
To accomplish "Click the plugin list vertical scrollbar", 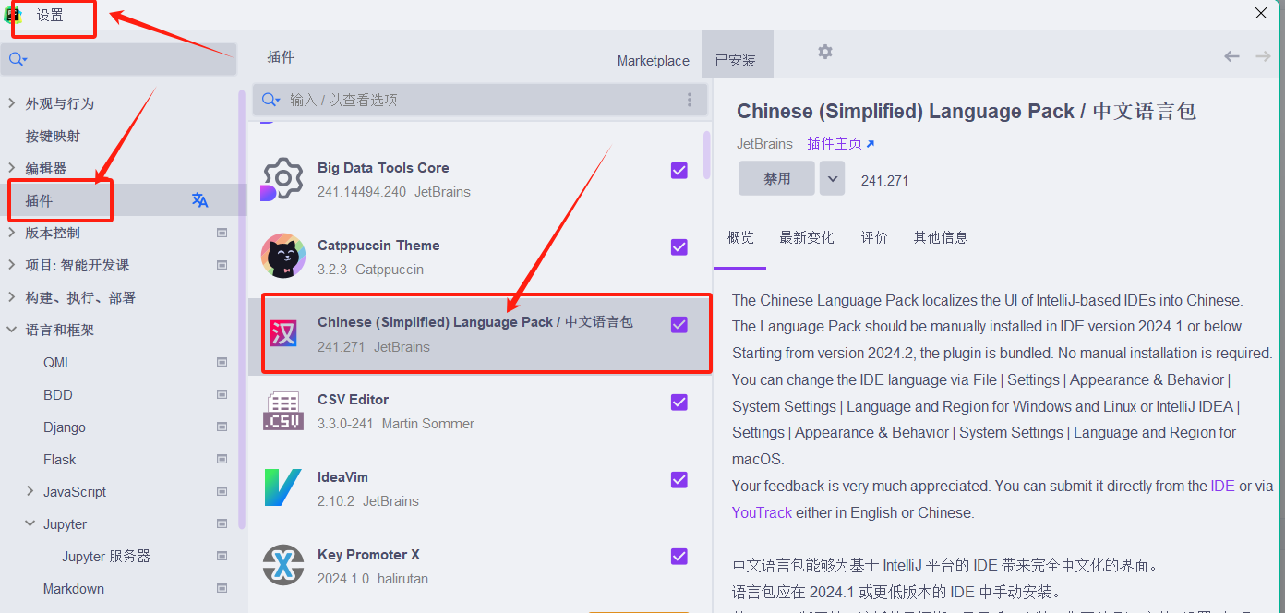I will tap(707, 154).
